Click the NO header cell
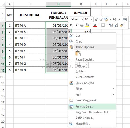Screen dimensions: 130x128 pyautogui.click(x=10, y=15)
